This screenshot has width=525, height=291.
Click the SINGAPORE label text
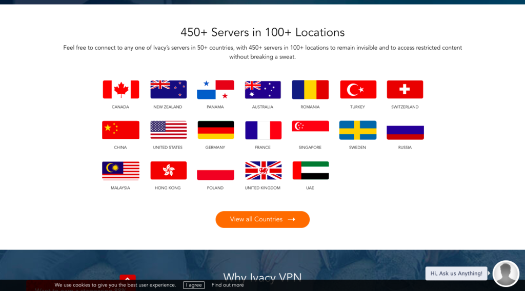[310, 148]
